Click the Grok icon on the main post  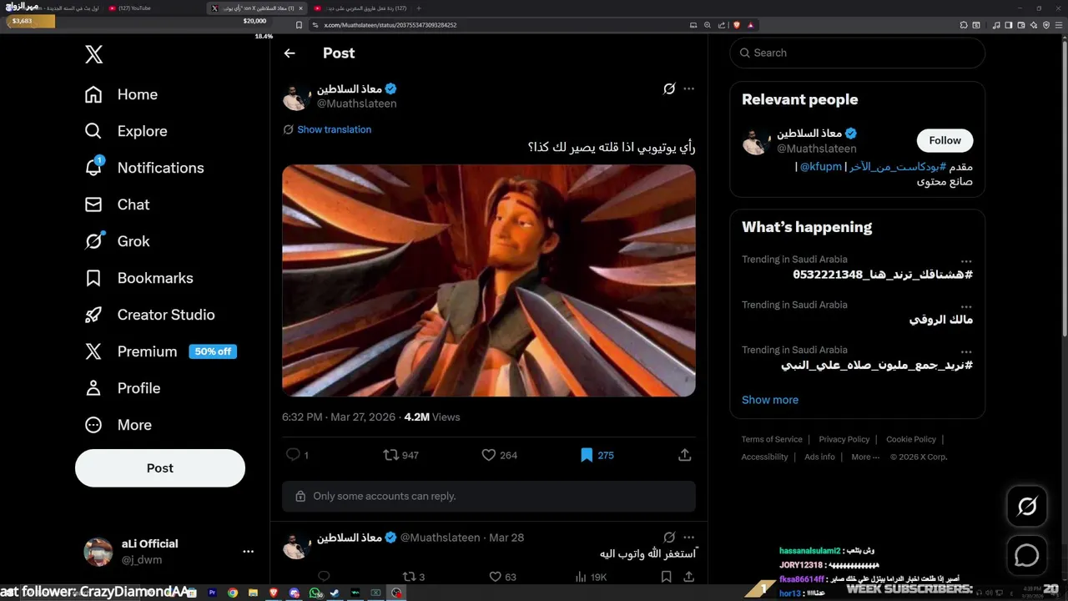[668, 88]
